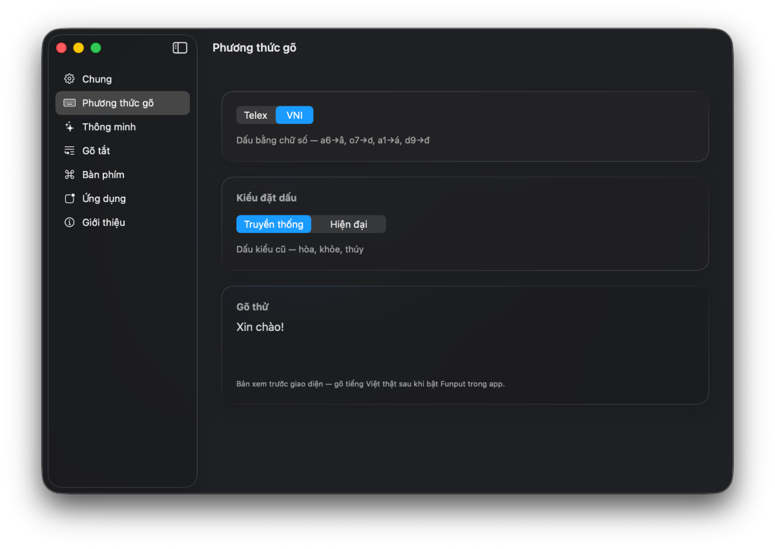Click the command-key icon beside Bàn phím
Viewport: 775px width, 549px height.
pos(70,174)
